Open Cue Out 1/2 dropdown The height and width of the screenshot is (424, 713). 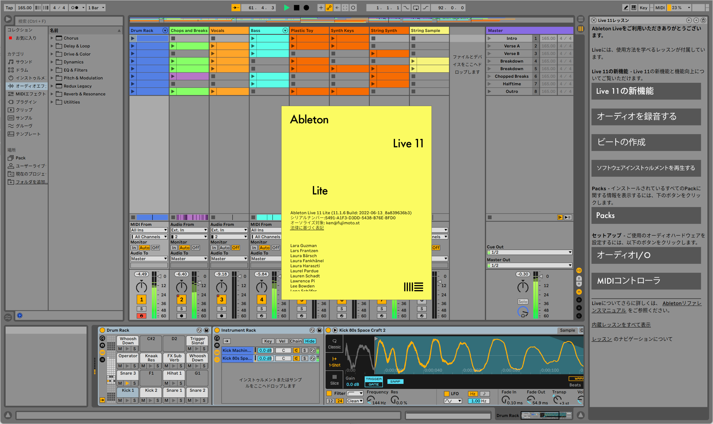click(530, 252)
